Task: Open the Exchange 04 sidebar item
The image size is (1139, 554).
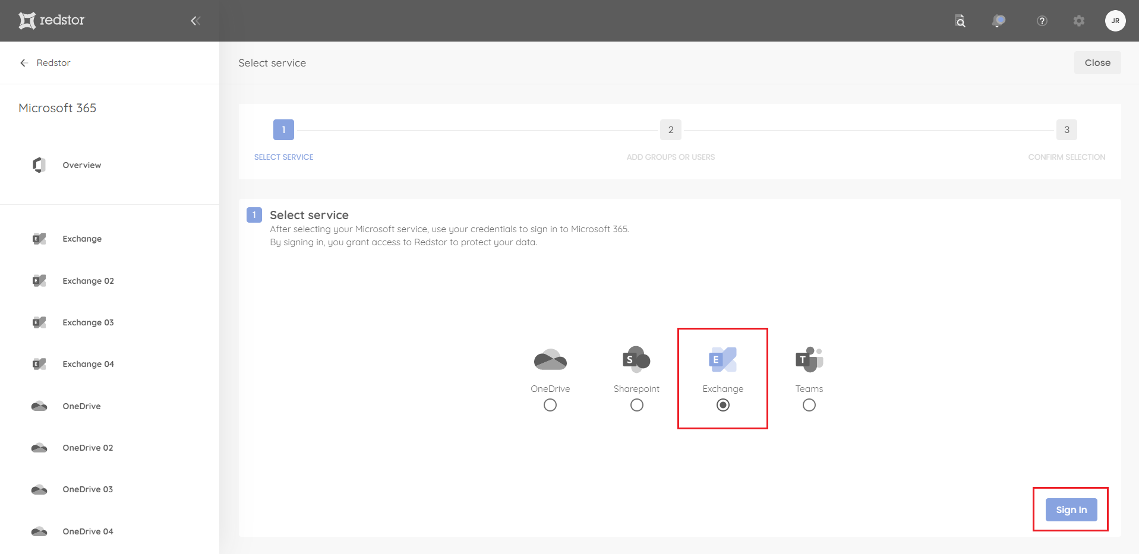Action: [89, 364]
